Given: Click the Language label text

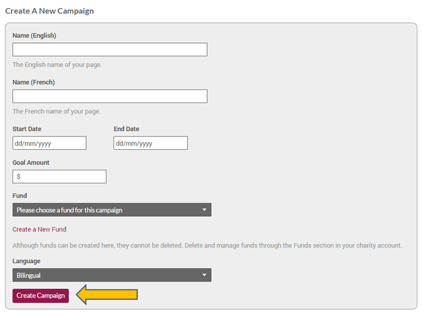Looking at the screenshot, I should [x=26, y=262].
